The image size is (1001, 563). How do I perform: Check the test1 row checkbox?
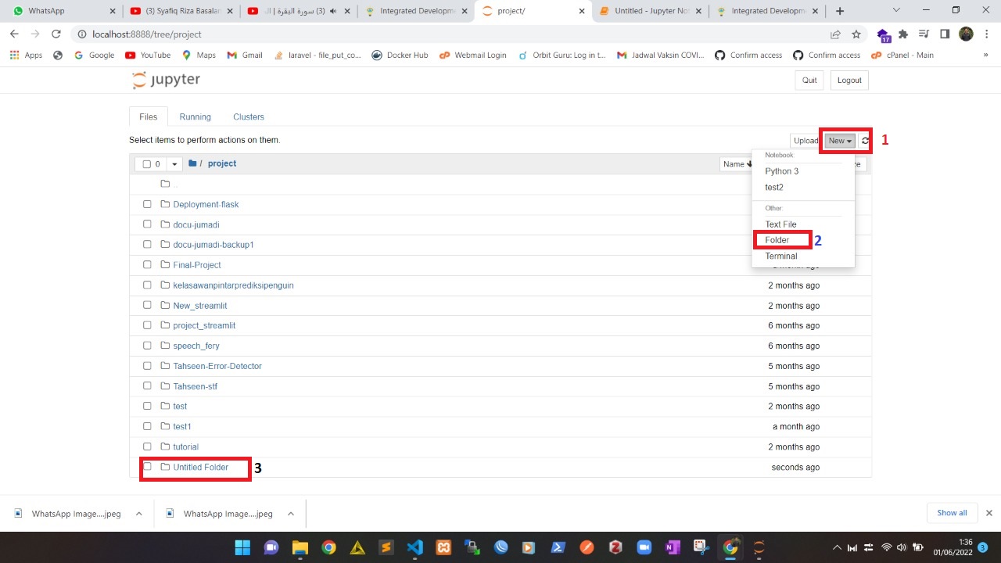coord(147,426)
